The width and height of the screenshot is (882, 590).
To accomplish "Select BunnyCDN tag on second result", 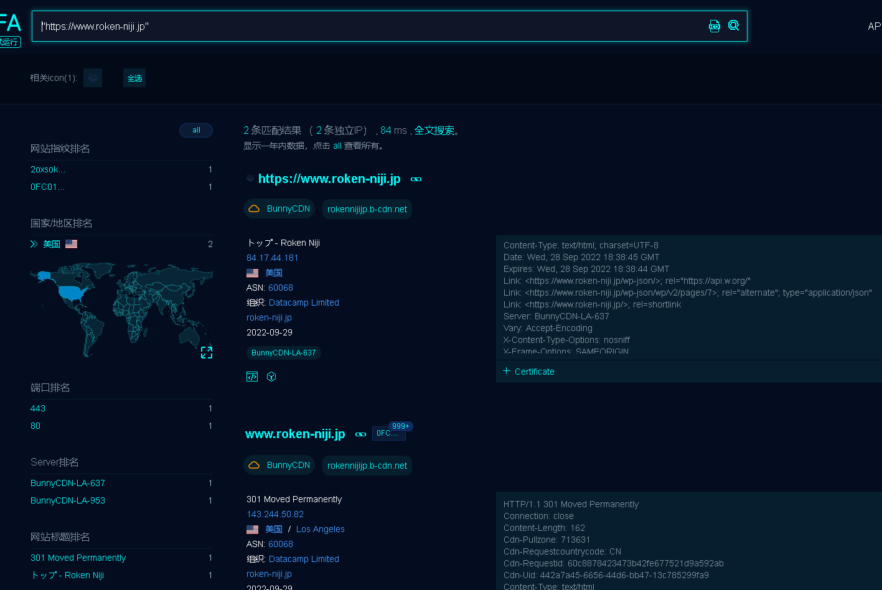I will click(x=279, y=465).
